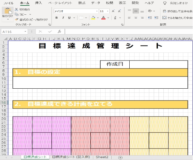Apply the red Font Color
The height and width of the screenshot is (160, 193).
pos(103,18)
